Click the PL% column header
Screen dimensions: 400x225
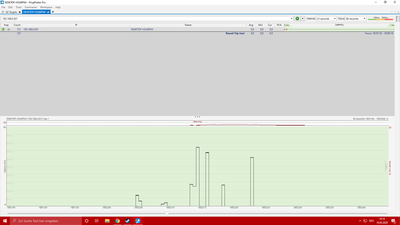point(279,25)
